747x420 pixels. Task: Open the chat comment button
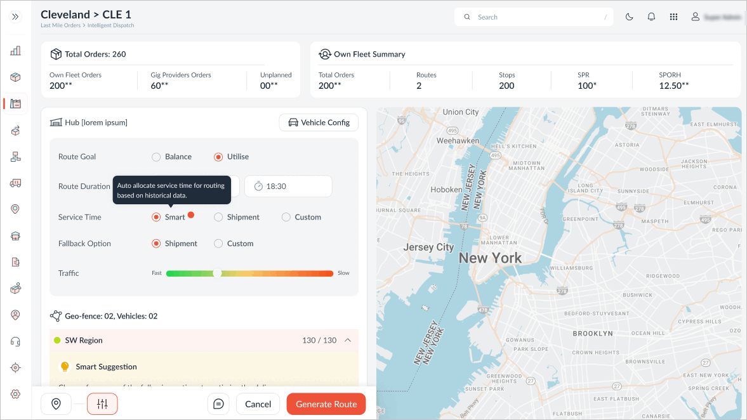[219, 404]
